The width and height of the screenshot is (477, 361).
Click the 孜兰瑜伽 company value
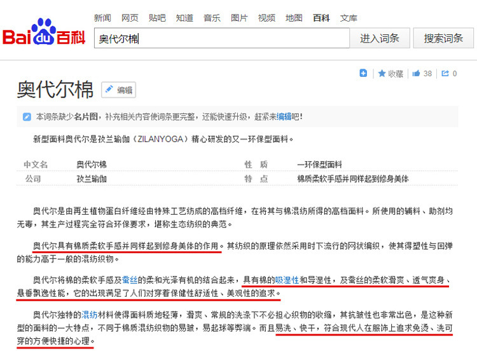coord(92,179)
